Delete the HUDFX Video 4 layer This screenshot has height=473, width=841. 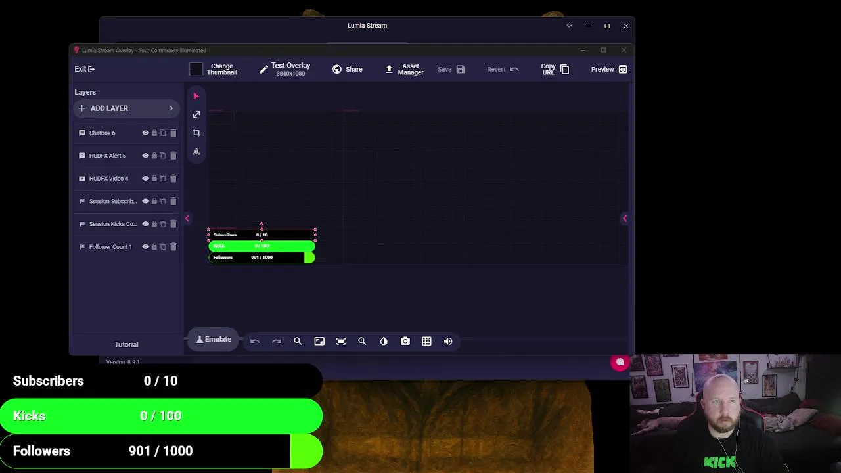pos(173,178)
